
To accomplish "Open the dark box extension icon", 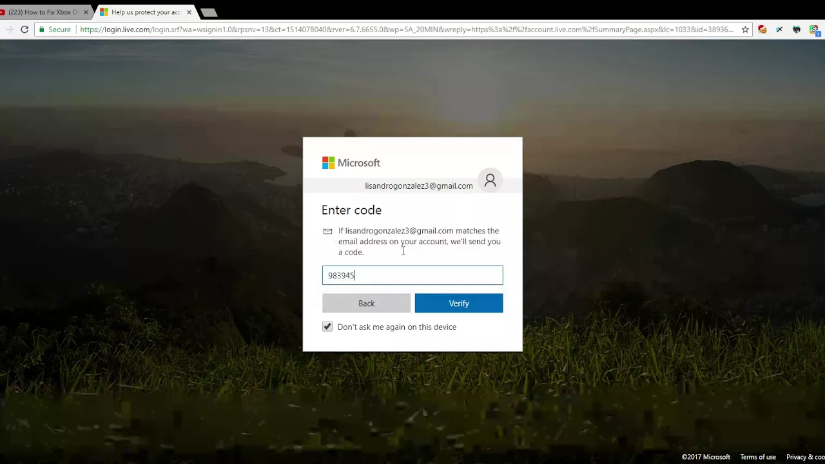I will (797, 29).
